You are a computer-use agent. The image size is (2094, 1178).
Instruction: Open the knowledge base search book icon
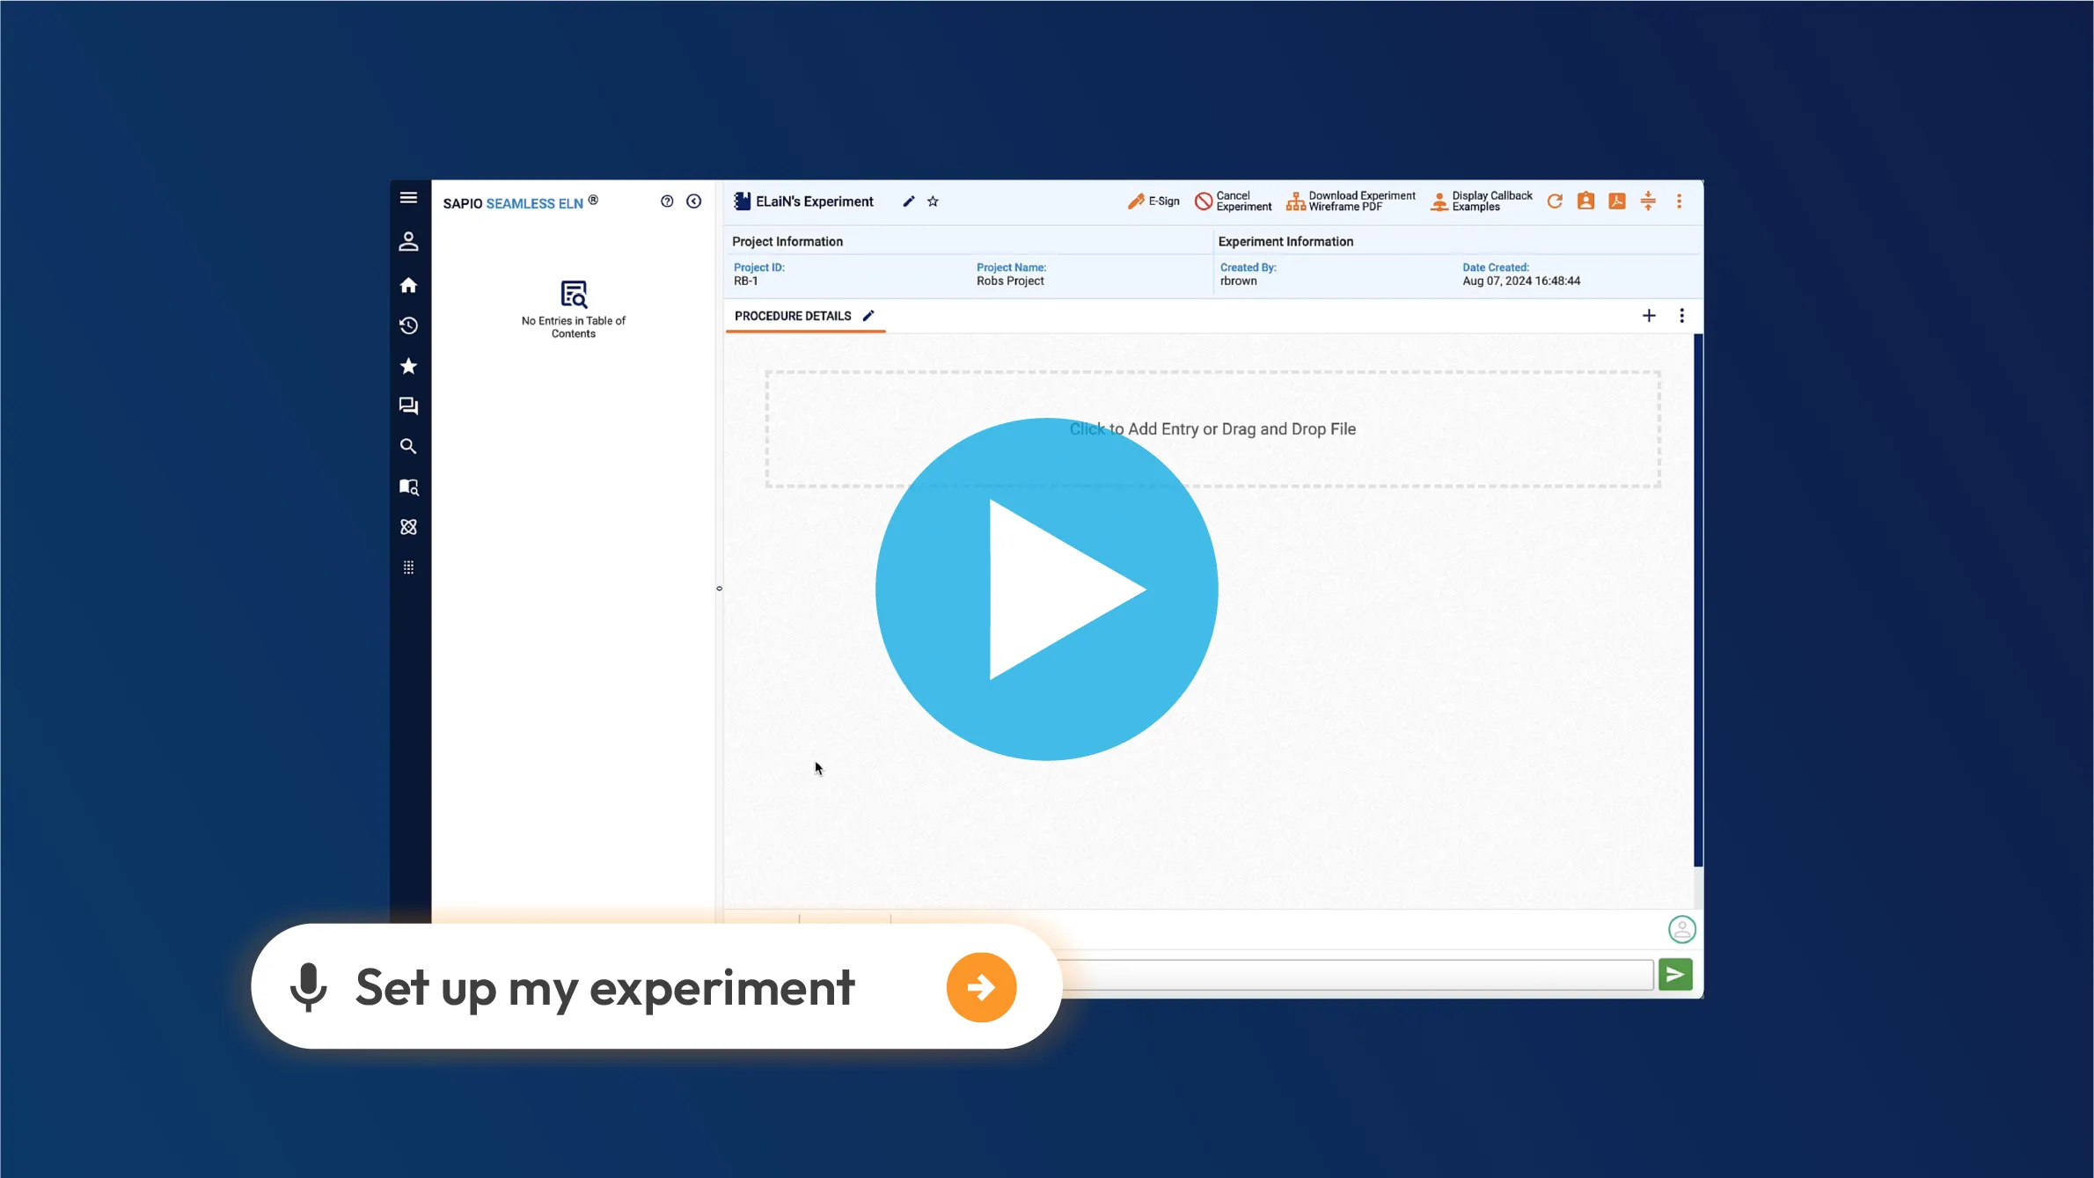coord(408,487)
